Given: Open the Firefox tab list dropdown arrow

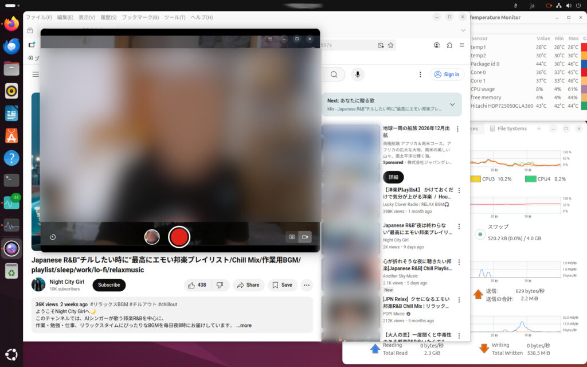Looking at the screenshot, I should 463,30.
